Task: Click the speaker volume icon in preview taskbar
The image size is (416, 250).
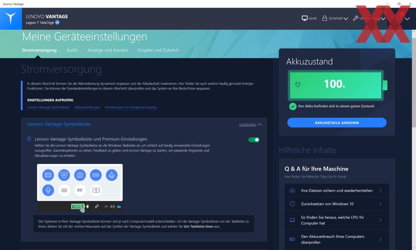Action: pyautogui.click(x=112, y=207)
